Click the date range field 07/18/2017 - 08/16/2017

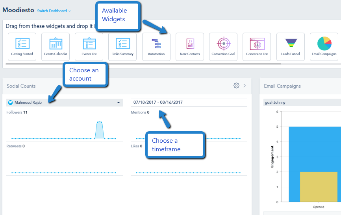189,103
